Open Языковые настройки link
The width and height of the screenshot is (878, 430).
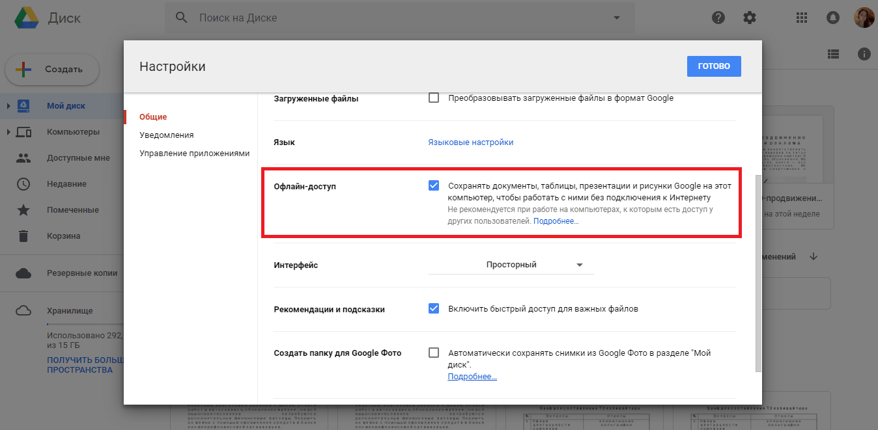pos(469,142)
